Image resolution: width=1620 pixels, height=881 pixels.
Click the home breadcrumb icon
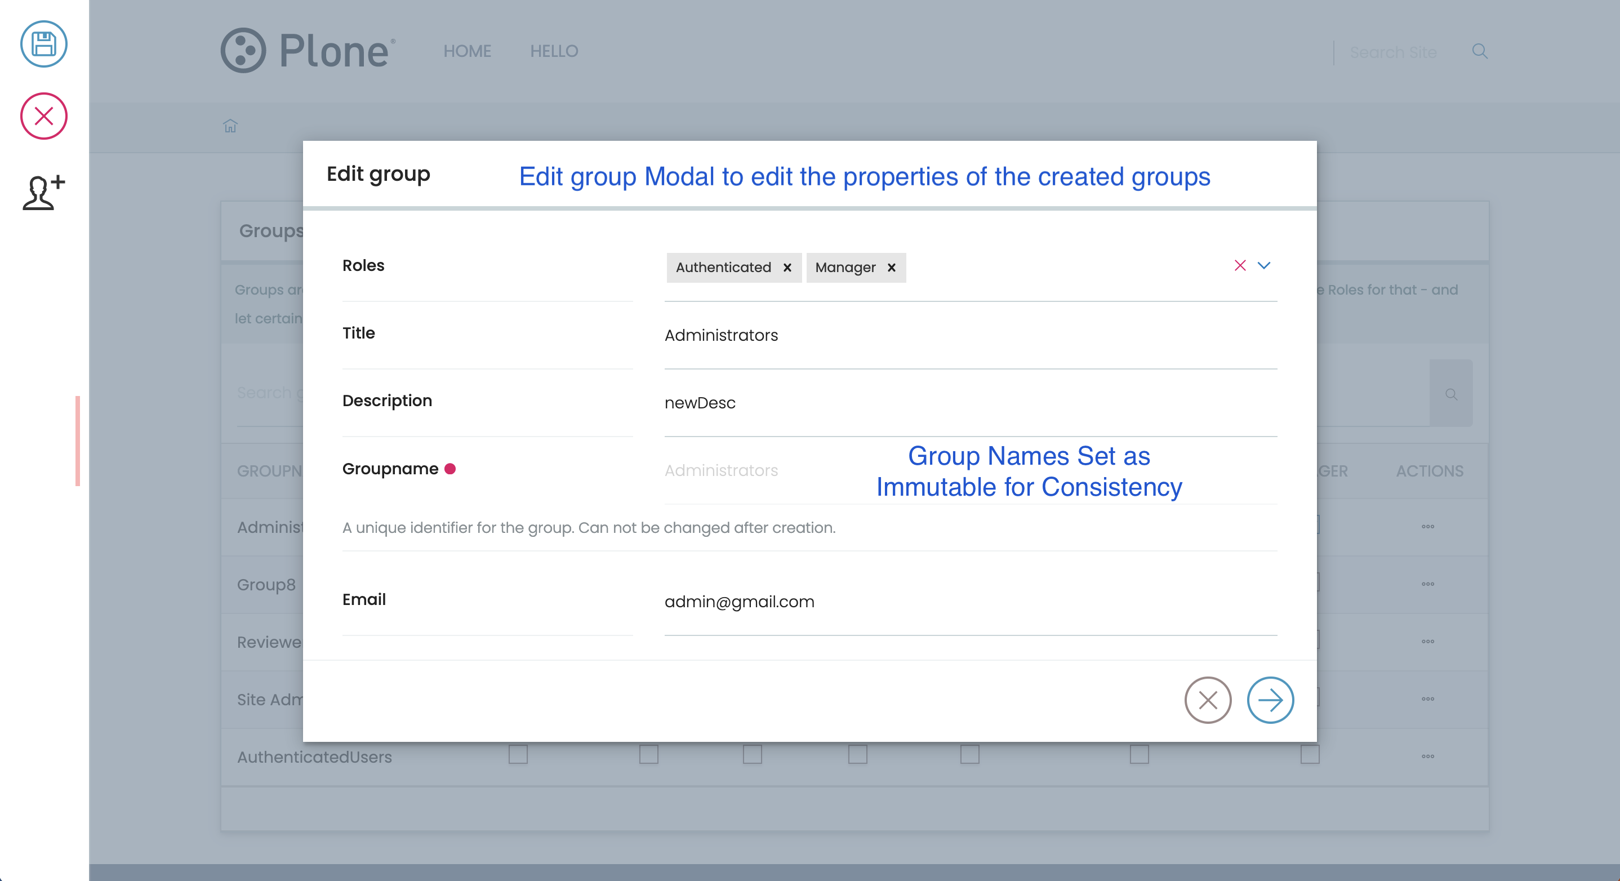point(230,126)
